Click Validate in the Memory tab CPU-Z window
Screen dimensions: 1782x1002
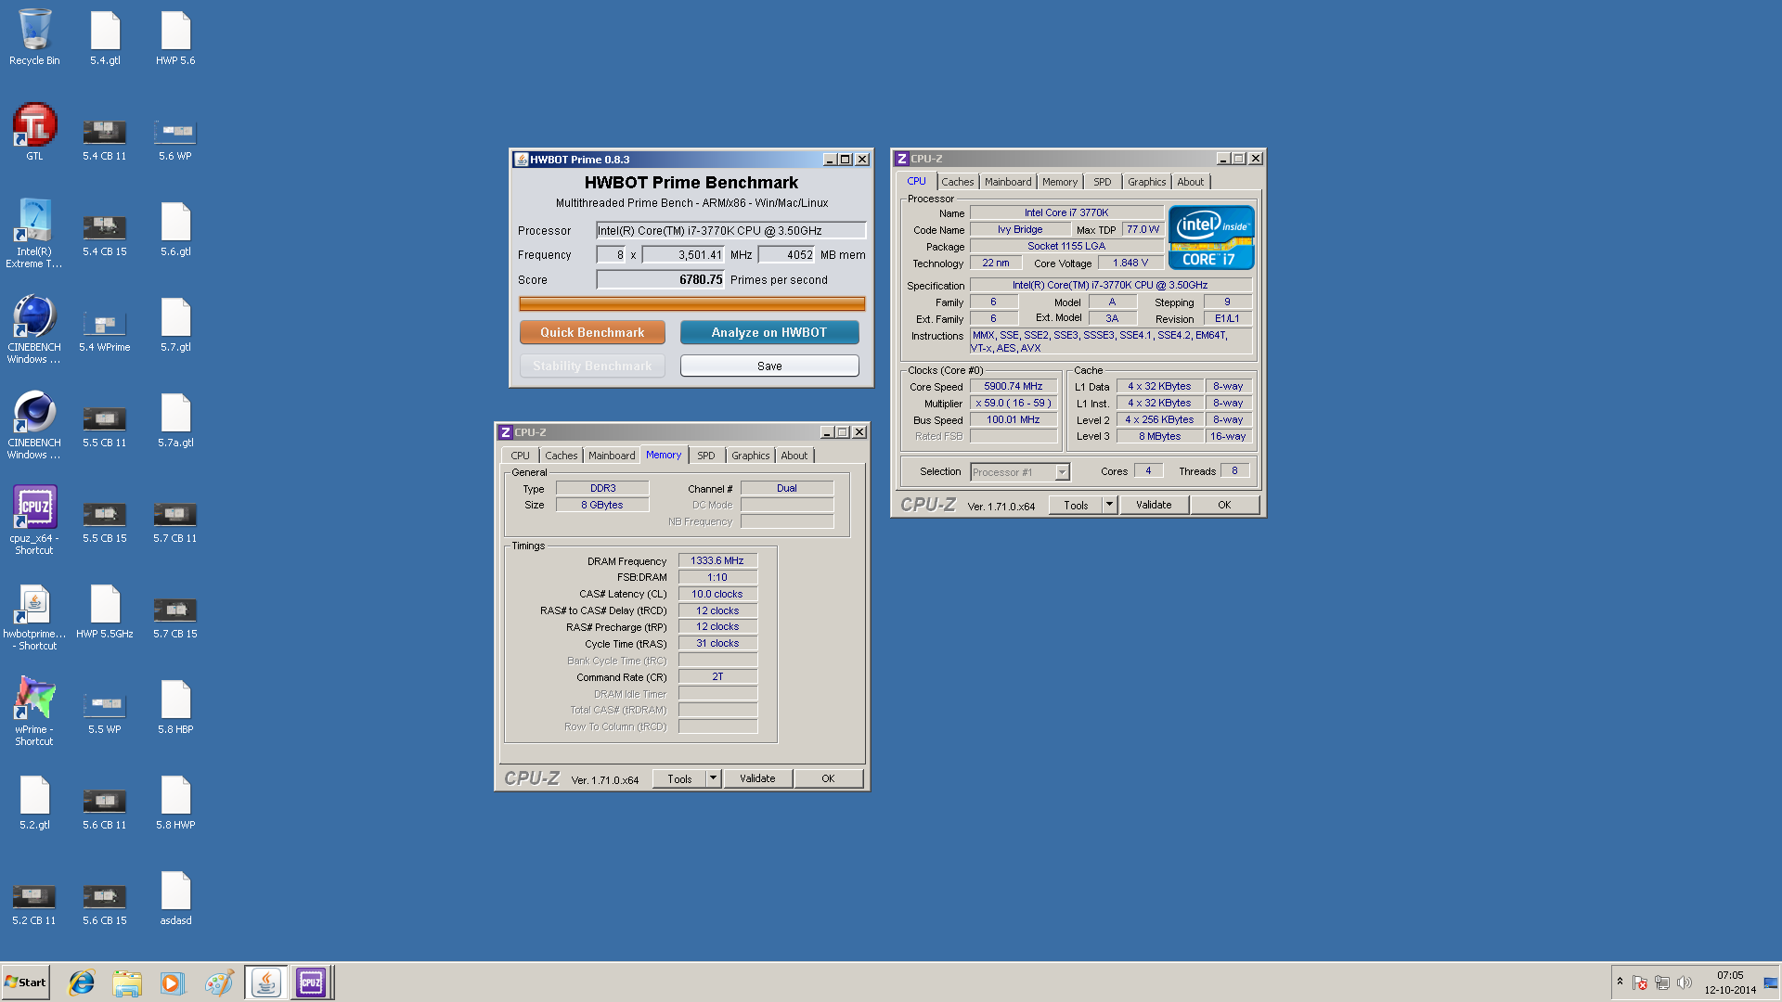pos(757,778)
